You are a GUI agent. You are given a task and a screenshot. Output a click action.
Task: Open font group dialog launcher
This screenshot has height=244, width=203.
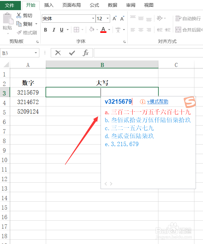[x=124, y=42]
